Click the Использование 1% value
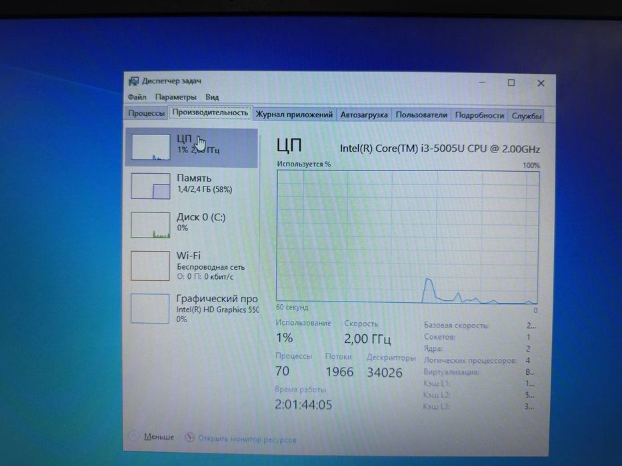This screenshot has height=466, width=622. coord(285,338)
